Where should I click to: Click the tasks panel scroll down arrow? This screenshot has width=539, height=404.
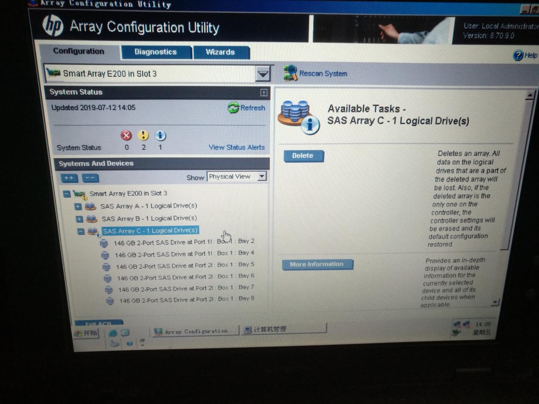[495, 302]
